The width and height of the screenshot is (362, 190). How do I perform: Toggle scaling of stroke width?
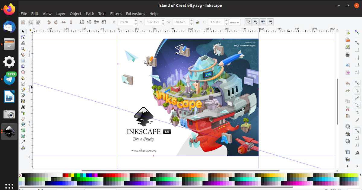pos(248,22)
